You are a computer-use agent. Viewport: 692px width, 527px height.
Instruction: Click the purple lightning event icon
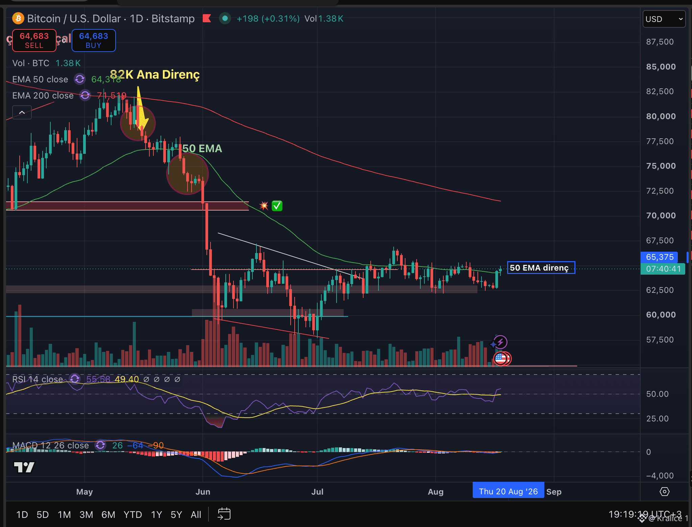click(x=500, y=342)
